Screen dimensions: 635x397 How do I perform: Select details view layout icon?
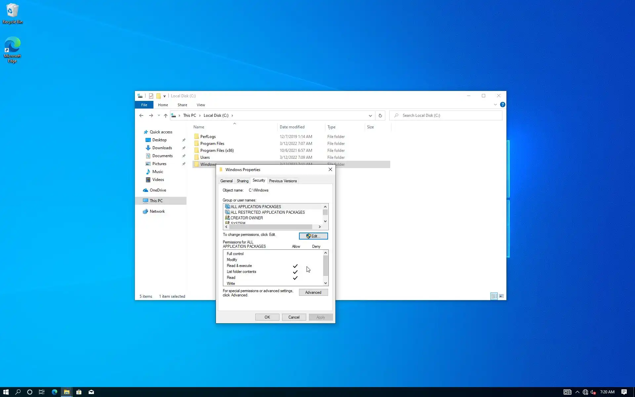(x=494, y=296)
